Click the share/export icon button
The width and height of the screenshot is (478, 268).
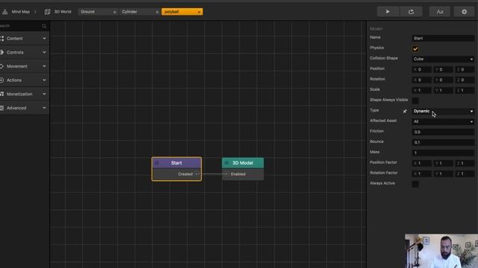pyautogui.click(x=411, y=12)
